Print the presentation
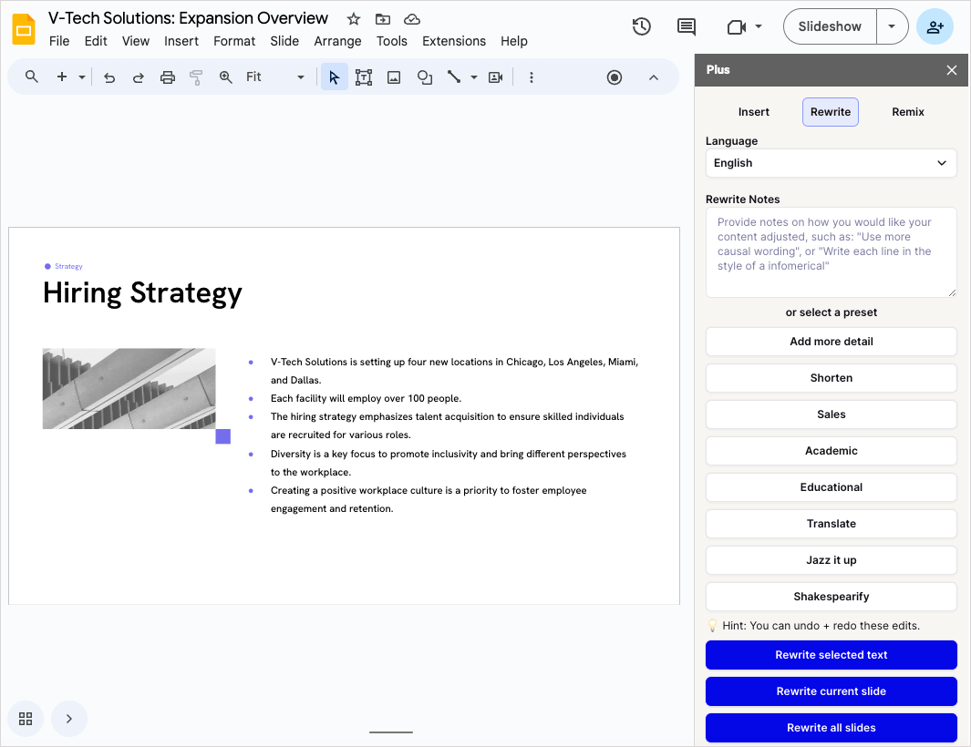Screen dimensions: 971x747 pyautogui.click(x=167, y=77)
